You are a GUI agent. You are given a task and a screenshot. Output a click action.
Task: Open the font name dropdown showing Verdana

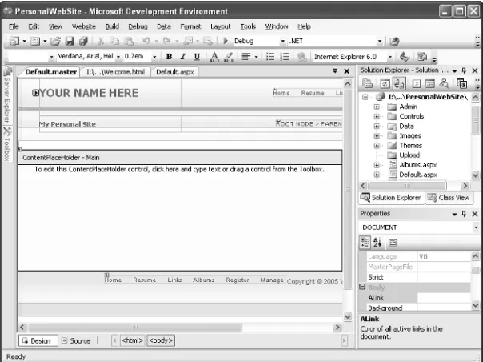tap(118, 57)
